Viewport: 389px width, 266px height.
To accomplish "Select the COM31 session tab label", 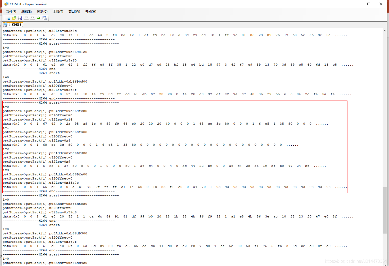I will (16, 25).
